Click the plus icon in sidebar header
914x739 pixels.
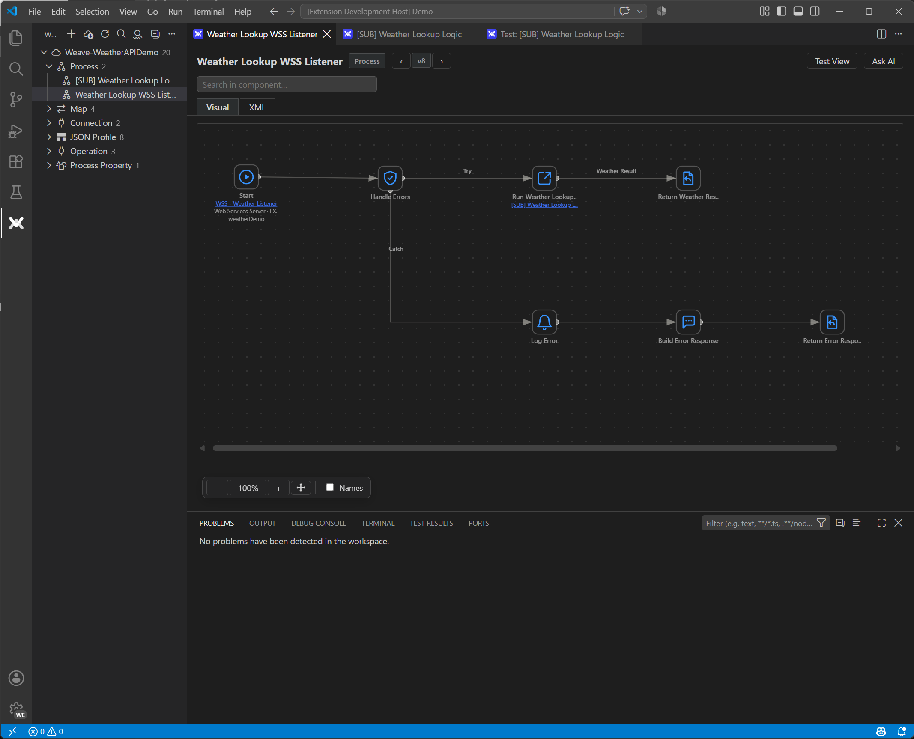(x=71, y=34)
